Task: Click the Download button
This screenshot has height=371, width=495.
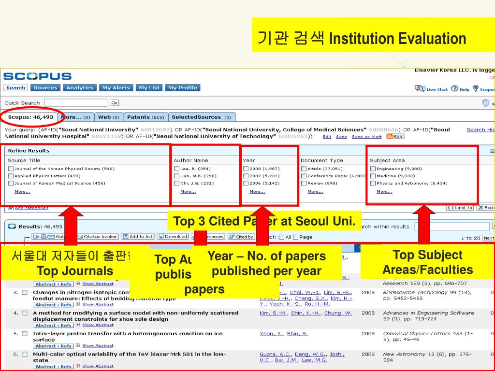Action: 173,237
